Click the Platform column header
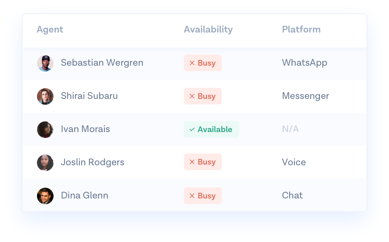This screenshot has width=389, height=242. (x=301, y=30)
